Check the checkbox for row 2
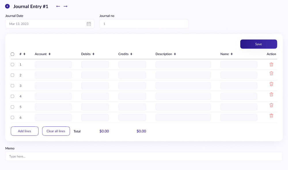The height and width of the screenshot is (170, 288). 12,75
